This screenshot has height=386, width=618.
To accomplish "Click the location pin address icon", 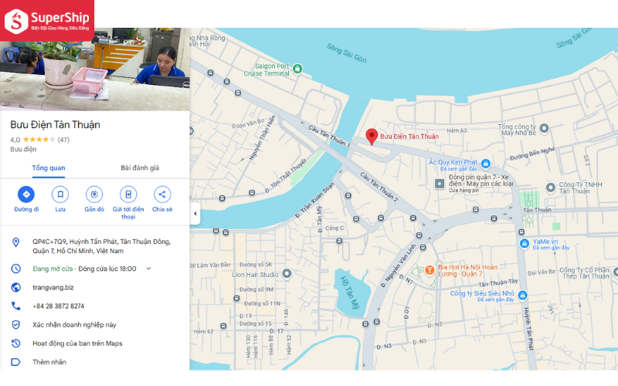I will (15, 242).
